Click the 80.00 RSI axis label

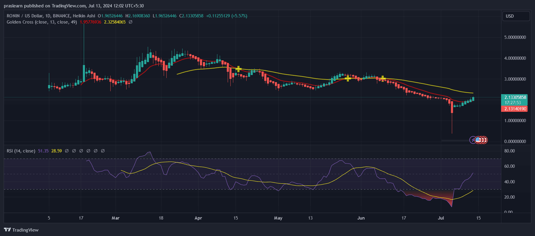point(510,151)
